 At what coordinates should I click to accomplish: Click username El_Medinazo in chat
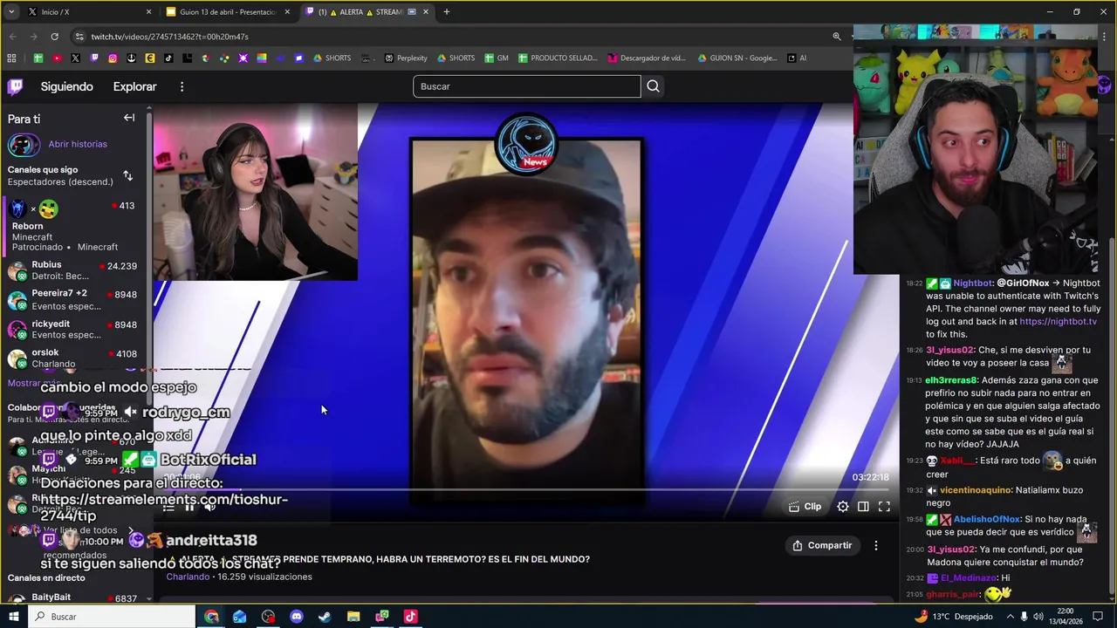point(968,577)
